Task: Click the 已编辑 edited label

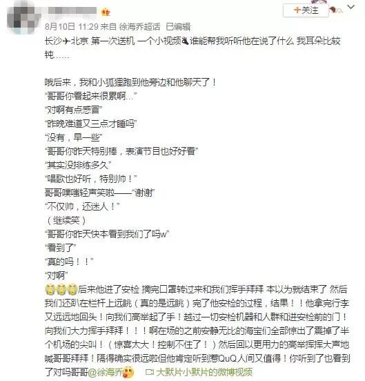Action: (x=178, y=26)
